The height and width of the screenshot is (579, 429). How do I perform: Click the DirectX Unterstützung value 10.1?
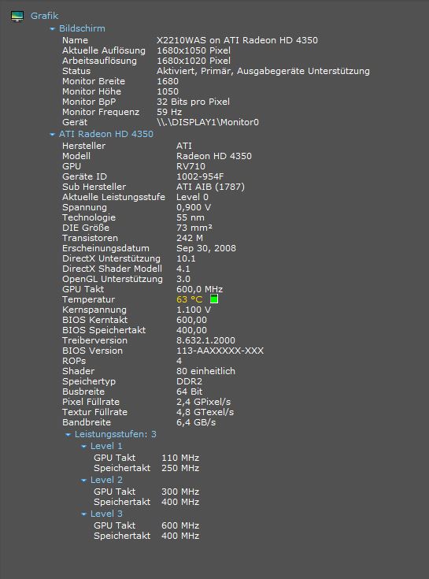[186, 259]
